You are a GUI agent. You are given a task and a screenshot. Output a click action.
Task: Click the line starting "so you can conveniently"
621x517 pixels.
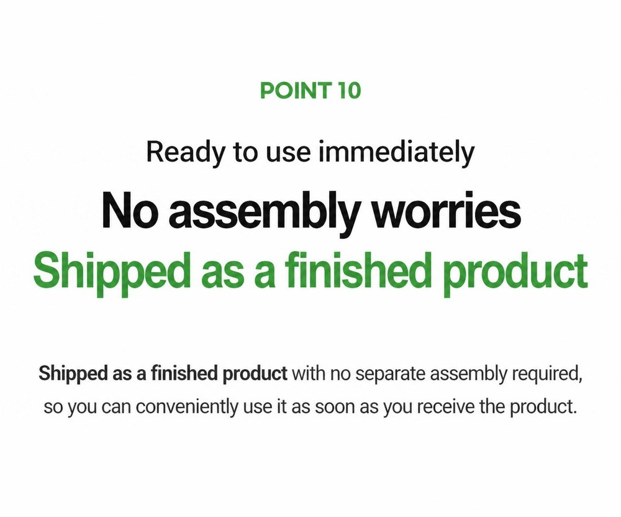[x=310, y=407]
